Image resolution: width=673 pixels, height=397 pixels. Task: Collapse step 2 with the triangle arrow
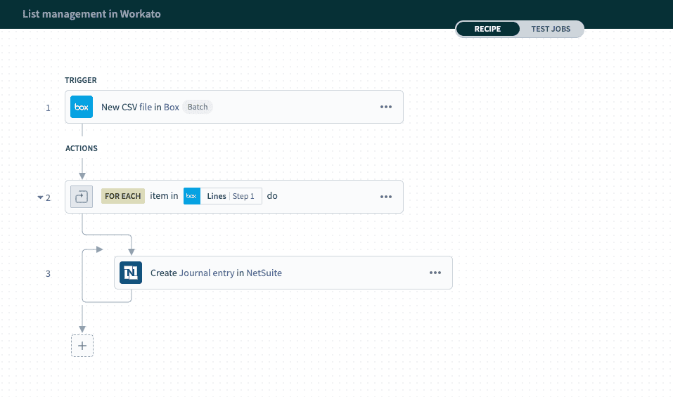(40, 197)
